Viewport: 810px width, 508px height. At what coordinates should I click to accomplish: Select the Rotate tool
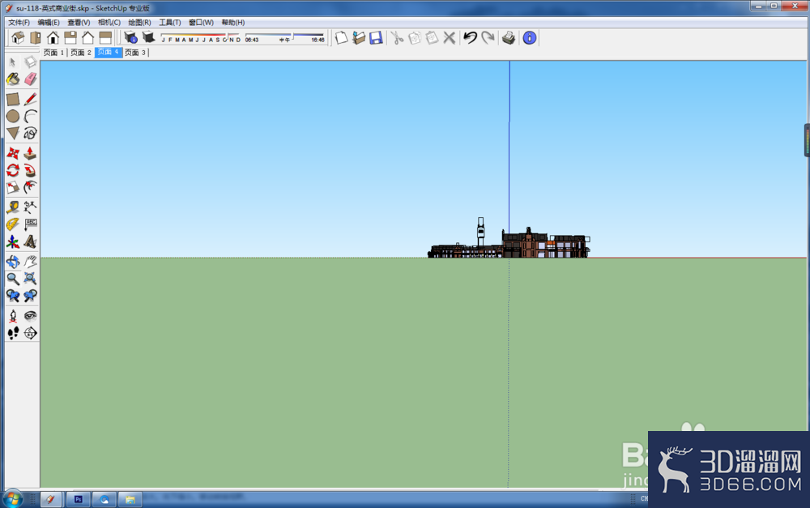coord(13,170)
